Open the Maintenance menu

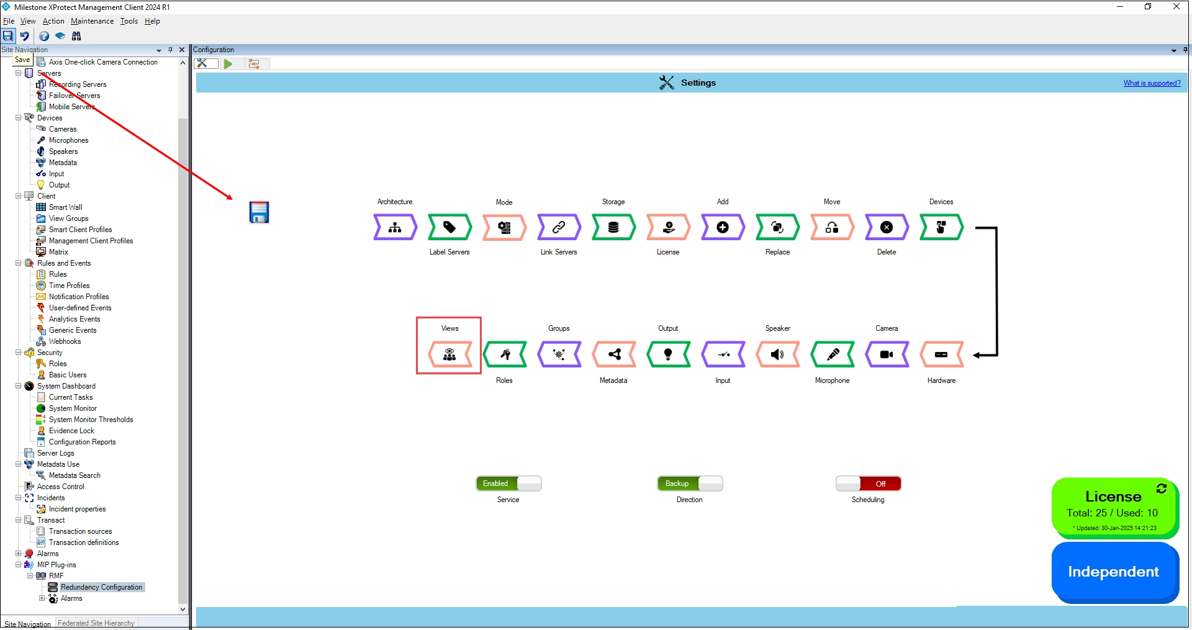(x=92, y=21)
